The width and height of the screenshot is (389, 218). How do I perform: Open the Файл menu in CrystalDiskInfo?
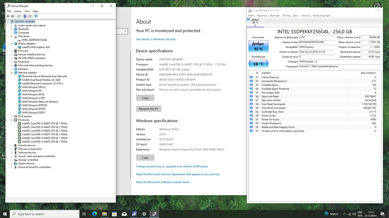click(251, 15)
